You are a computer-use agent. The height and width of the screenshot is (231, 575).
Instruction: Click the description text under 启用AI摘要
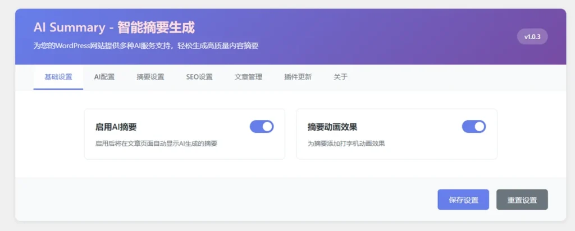coord(156,144)
